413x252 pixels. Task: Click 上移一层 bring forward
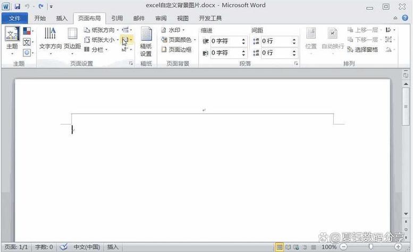pyautogui.click(x=365, y=30)
